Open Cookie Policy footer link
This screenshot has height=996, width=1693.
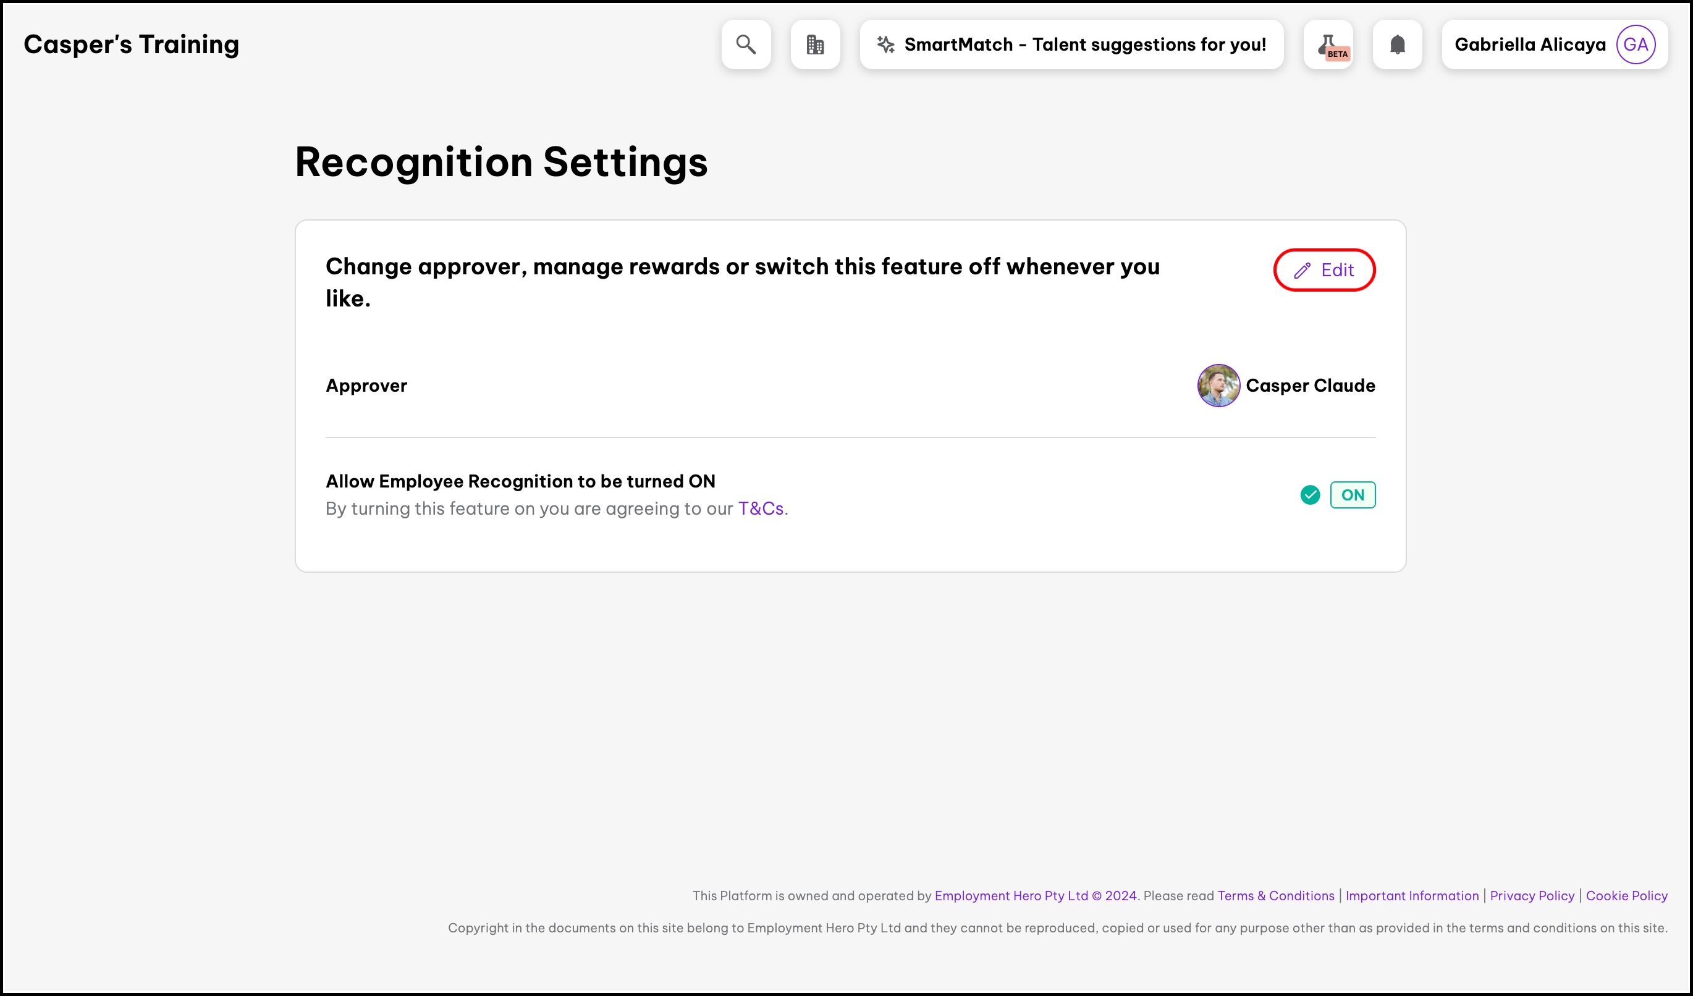click(1626, 895)
